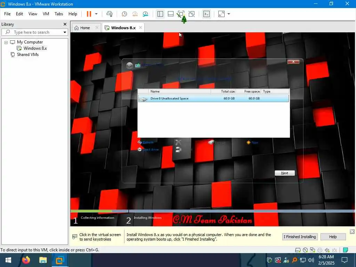Screen dimensions: 356x267
Task: Select the Drive 0 Unallocated Space row
Action: point(213,98)
